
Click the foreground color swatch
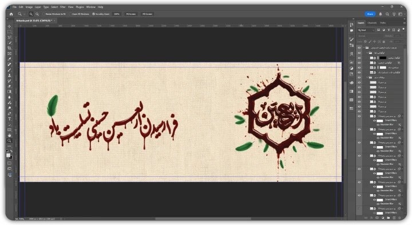[9, 155]
